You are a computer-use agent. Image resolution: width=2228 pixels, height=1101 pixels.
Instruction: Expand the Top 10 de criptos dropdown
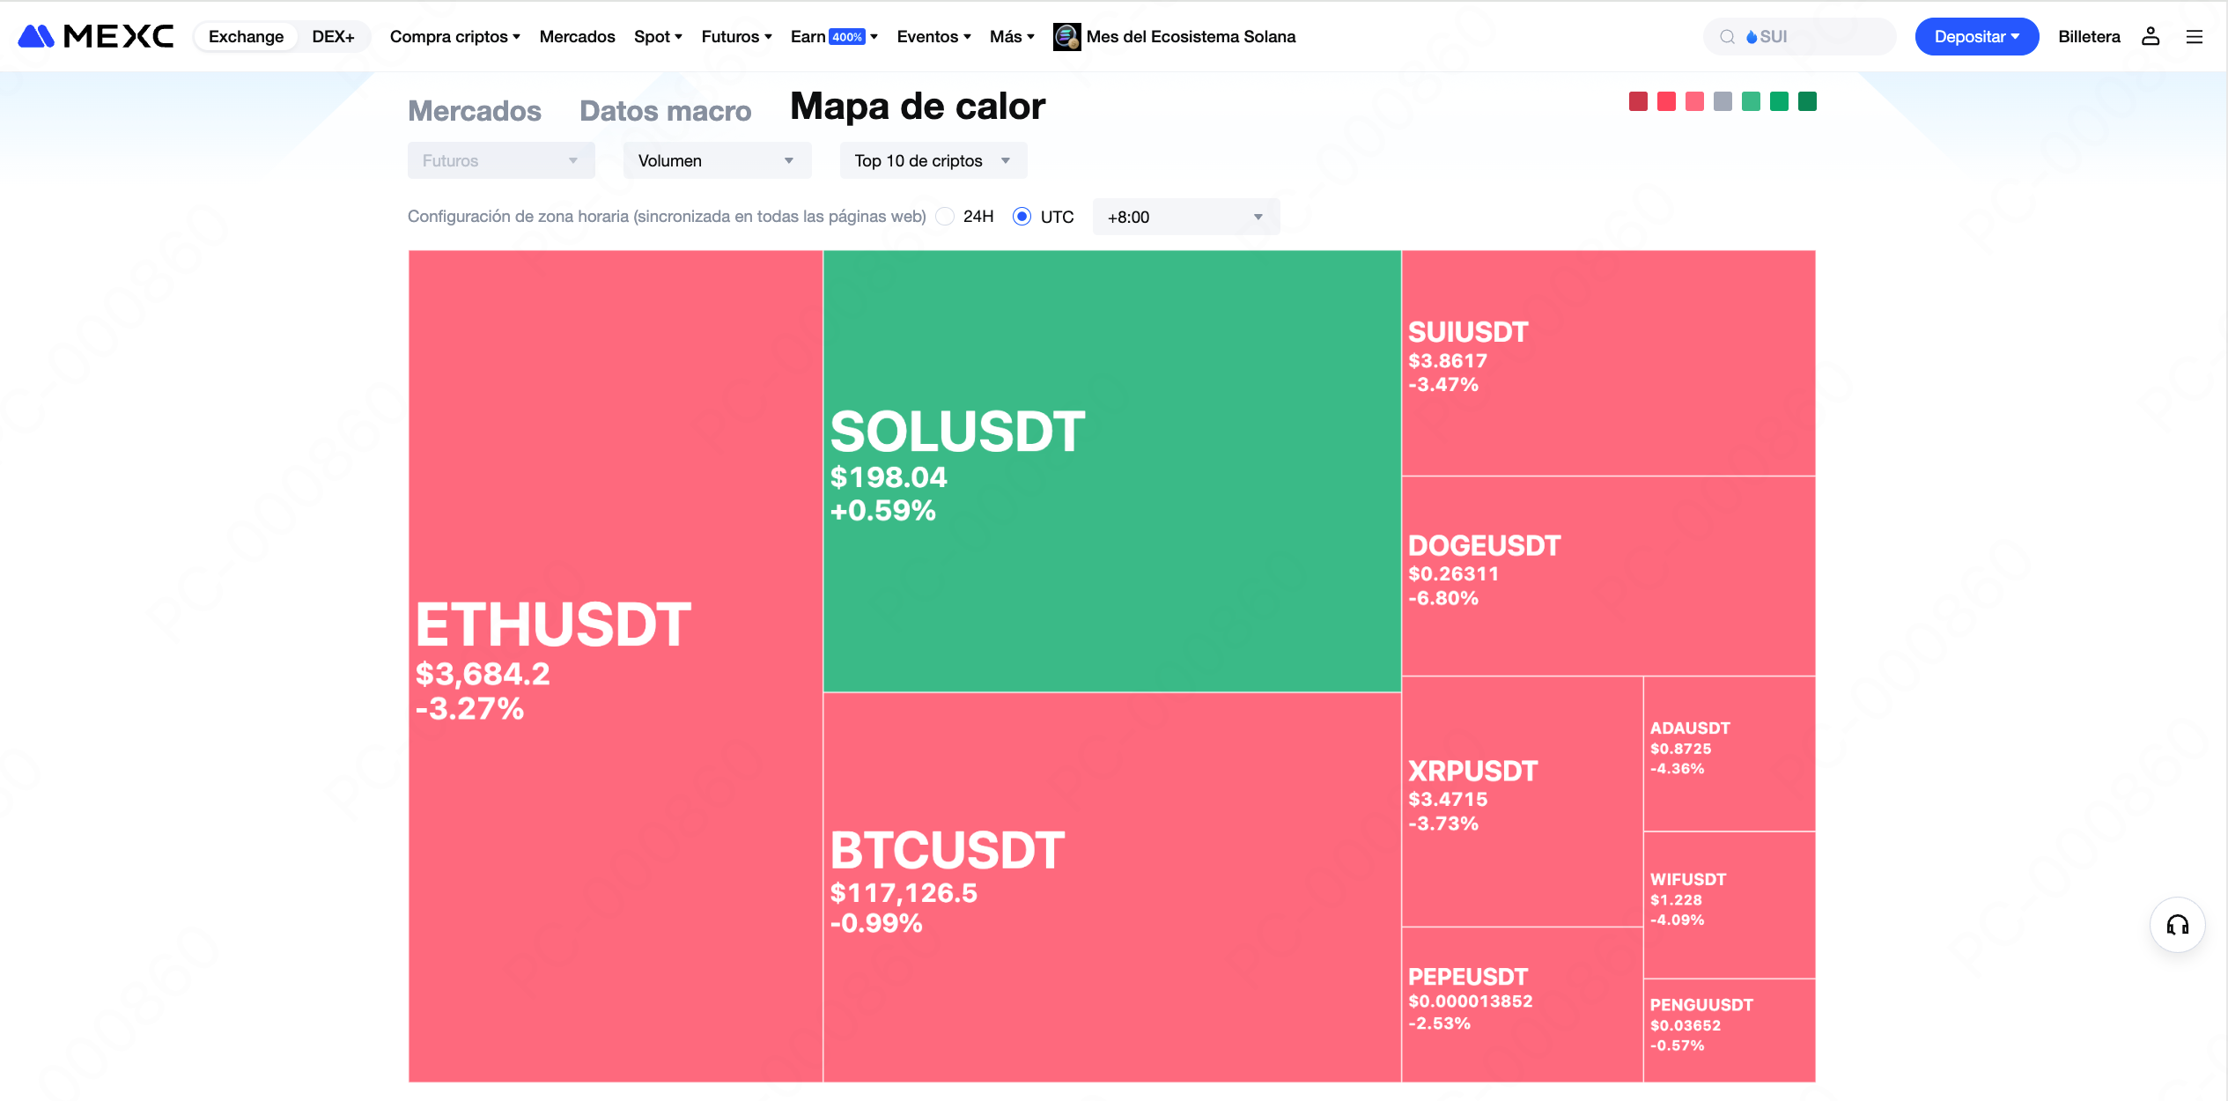coord(933,160)
